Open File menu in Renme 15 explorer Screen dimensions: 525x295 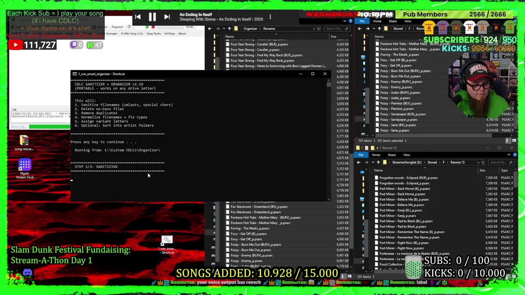point(361,155)
